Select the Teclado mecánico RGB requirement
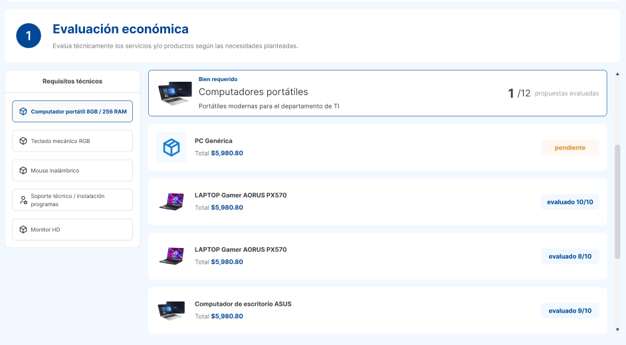The height and width of the screenshot is (345, 626). (60, 141)
